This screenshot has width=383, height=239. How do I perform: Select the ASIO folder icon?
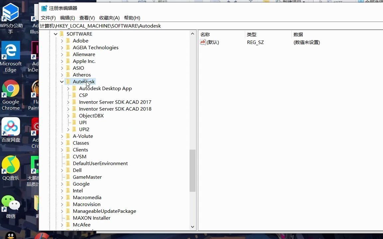tap(68, 68)
